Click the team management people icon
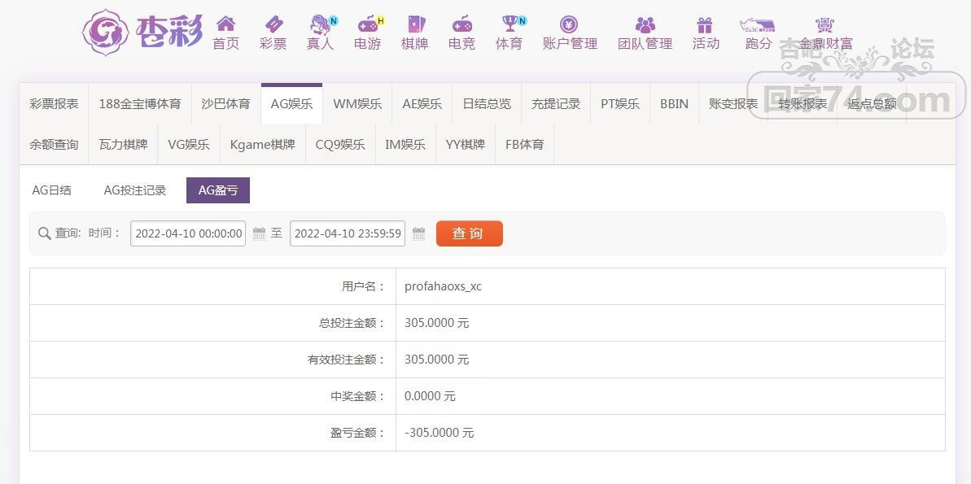Viewport: 971px width, 484px height. 645,24
